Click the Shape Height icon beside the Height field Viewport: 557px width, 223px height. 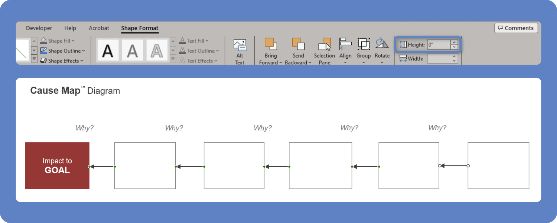pyautogui.click(x=403, y=44)
